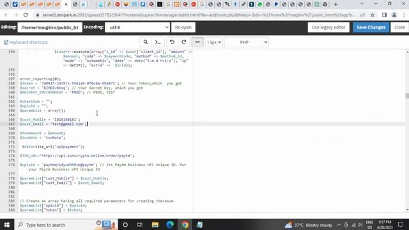This screenshot has height=230, width=409.
Task: Go back in browser history
Action: [6, 15]
